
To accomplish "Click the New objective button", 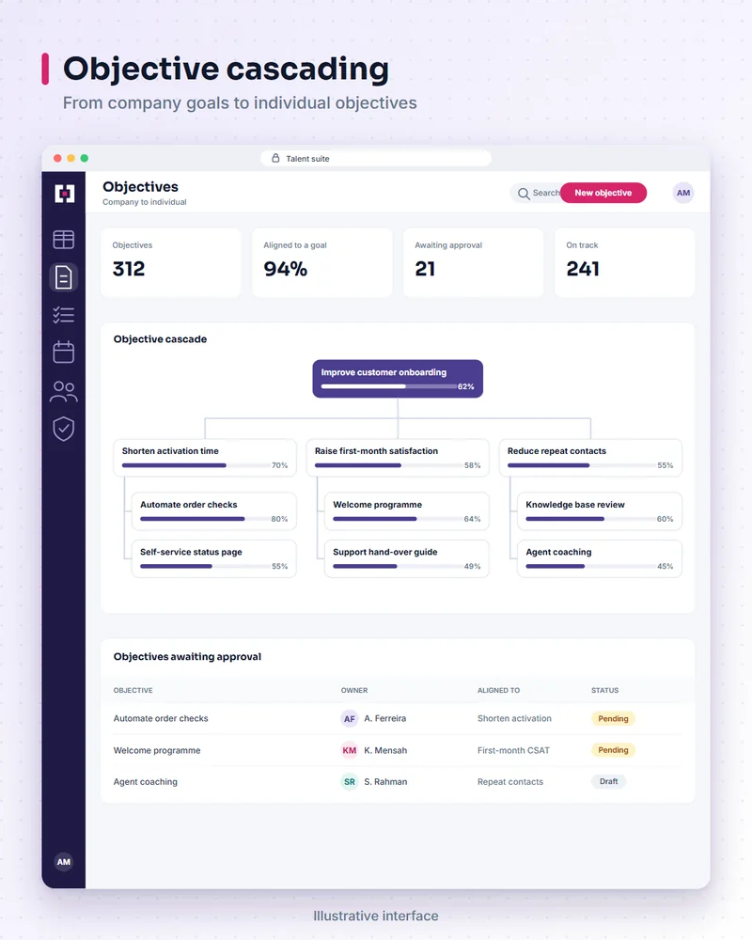I will tap(603, 193).
